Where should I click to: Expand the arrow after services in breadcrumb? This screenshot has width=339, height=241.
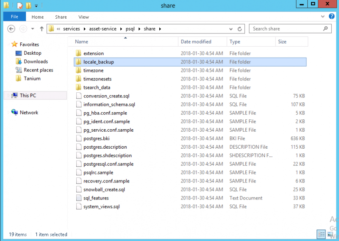(x=84, y=29)
